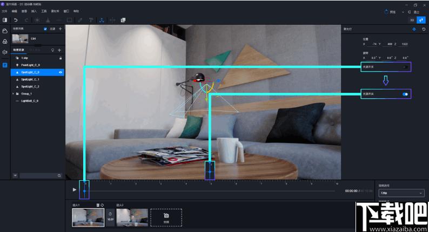Pick the eyedropper tool in toolbar

pos(80,20)
